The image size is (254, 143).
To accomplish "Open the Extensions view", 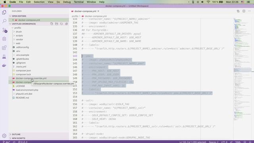I will pyautogui.click(x=4, y=48).
